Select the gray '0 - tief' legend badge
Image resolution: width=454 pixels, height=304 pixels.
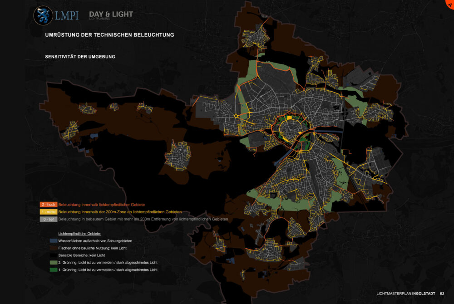pos(48,219)
